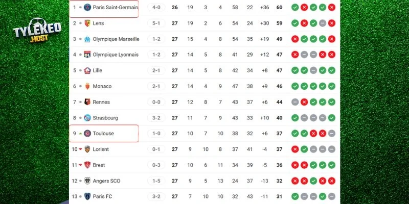The width and height of the screenshot is (409, 204).
Task: Open the Rennes team name link
Action: point(101,102)
